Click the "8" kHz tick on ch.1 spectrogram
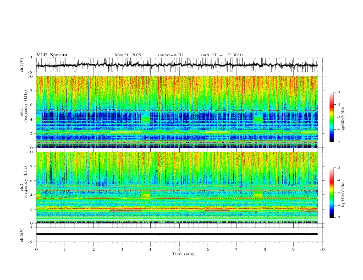Screen dimensions: 363x280 pos(33,91)
